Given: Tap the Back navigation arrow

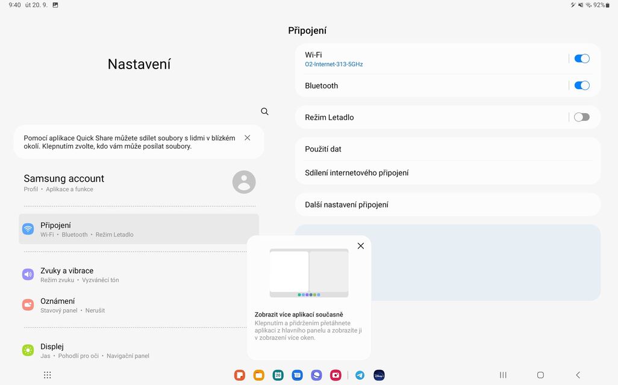Looking at the screenshot, I should click(578, 375).
